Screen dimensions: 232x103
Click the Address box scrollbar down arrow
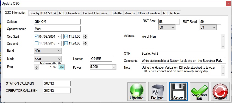(223, 46)
